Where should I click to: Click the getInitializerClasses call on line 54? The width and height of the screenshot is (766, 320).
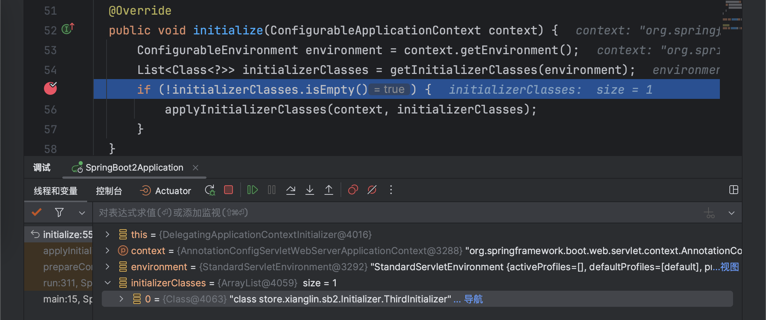pyautogui.click(x=464, y=70)
